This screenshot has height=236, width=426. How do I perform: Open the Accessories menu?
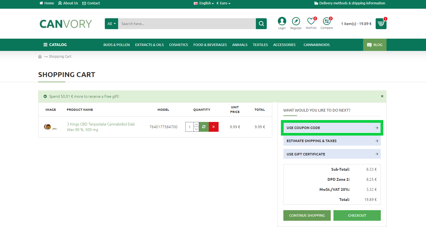coord(284,45)
